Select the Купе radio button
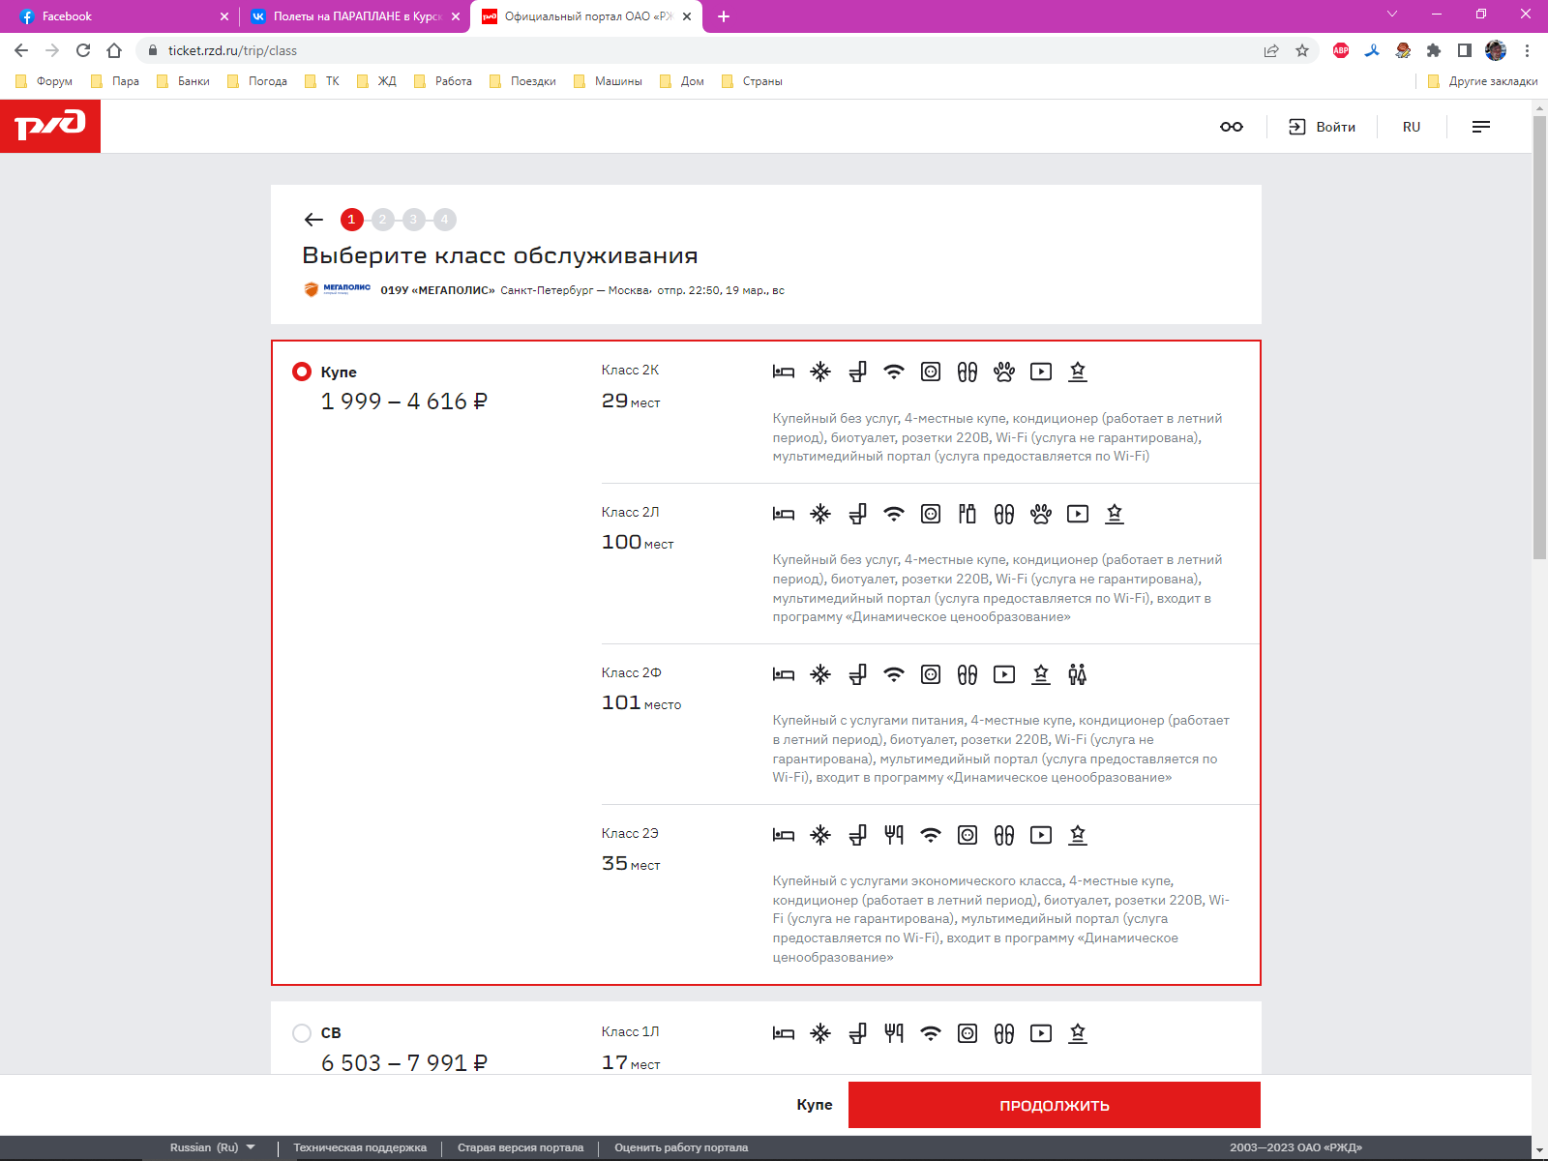Viewport: 1548px width, 1161px height. [x=302, y=372]
